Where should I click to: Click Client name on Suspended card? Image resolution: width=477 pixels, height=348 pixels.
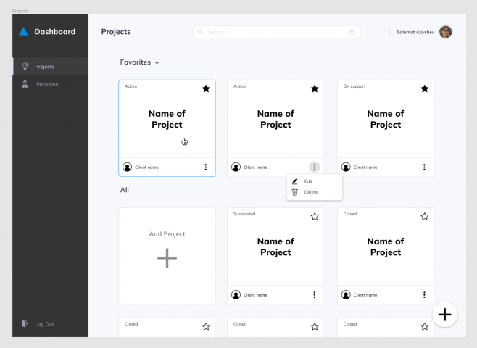coord(255,295)
